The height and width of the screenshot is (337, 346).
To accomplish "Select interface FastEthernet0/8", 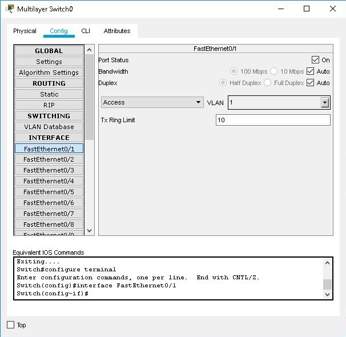I will click(49, 224).
